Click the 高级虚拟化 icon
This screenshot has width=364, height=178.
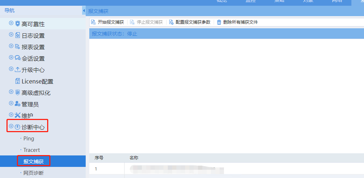[x=18, y=92]
